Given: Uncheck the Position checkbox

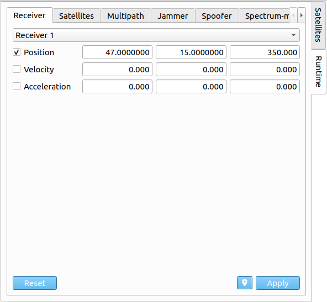Looking at the screenshot, I should [17, 52].
